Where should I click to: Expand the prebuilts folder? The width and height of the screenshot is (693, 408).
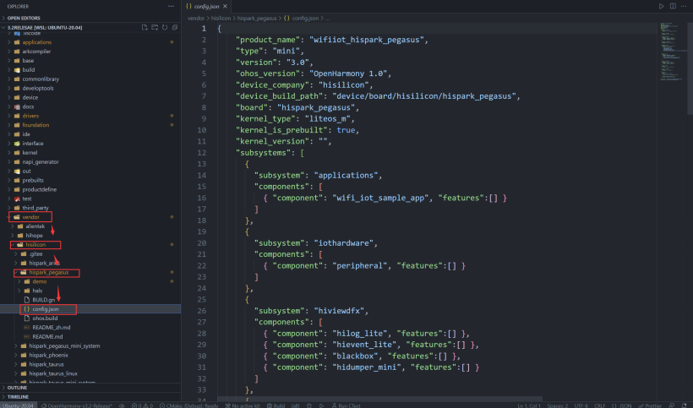(x=33, y=180)
